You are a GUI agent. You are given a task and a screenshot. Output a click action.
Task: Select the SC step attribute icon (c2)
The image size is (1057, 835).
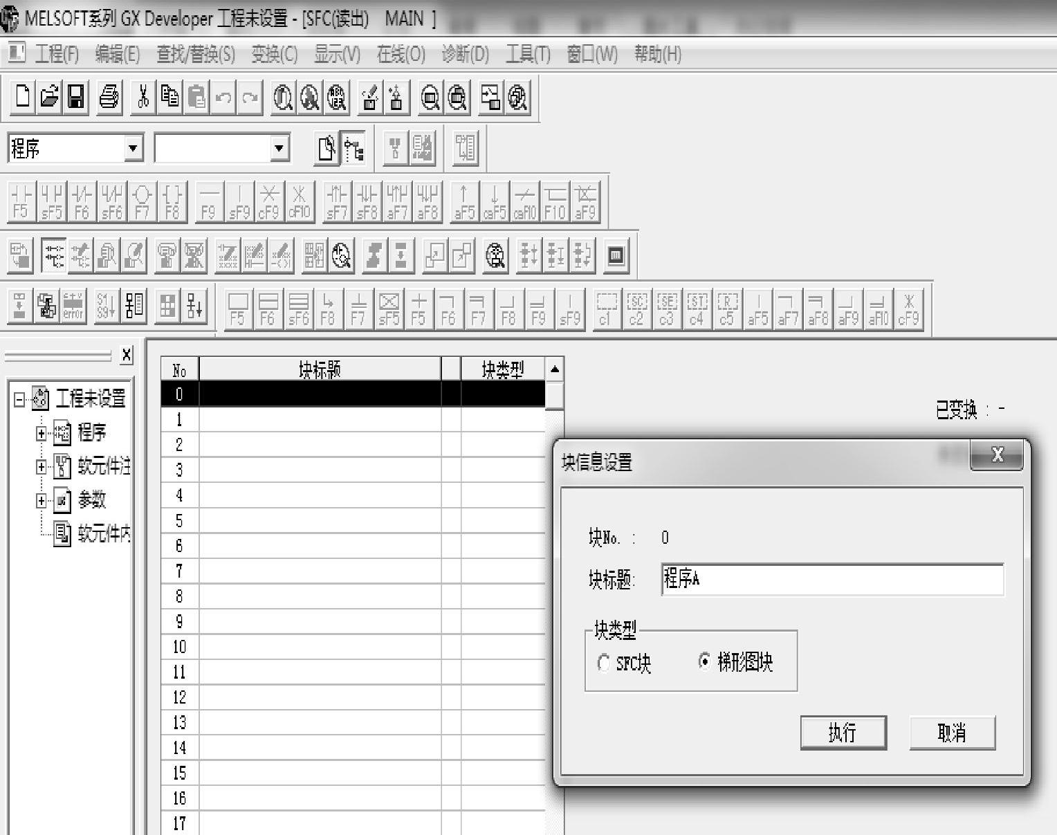[x=636, y=308]
